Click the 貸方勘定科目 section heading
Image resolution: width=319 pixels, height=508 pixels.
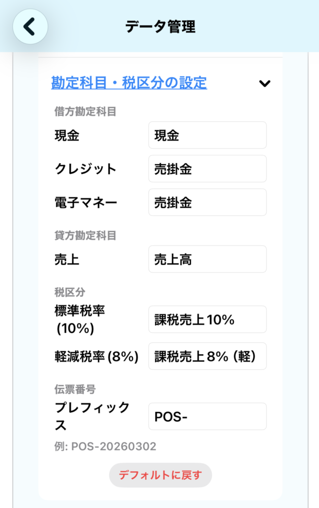tap(85, 236)
